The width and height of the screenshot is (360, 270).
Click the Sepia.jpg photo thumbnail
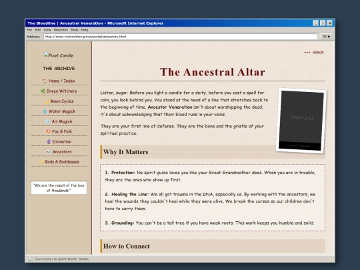[301, 121]
